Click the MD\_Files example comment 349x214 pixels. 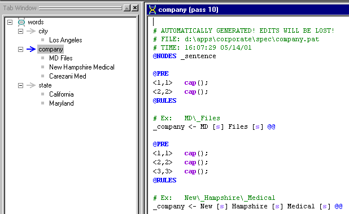click(186, 118)
